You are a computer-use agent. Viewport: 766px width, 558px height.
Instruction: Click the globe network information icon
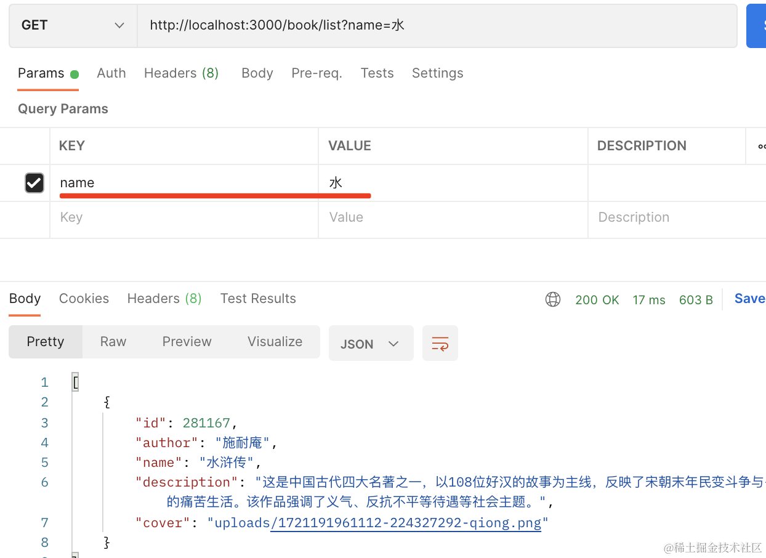(x=553, y=299)
